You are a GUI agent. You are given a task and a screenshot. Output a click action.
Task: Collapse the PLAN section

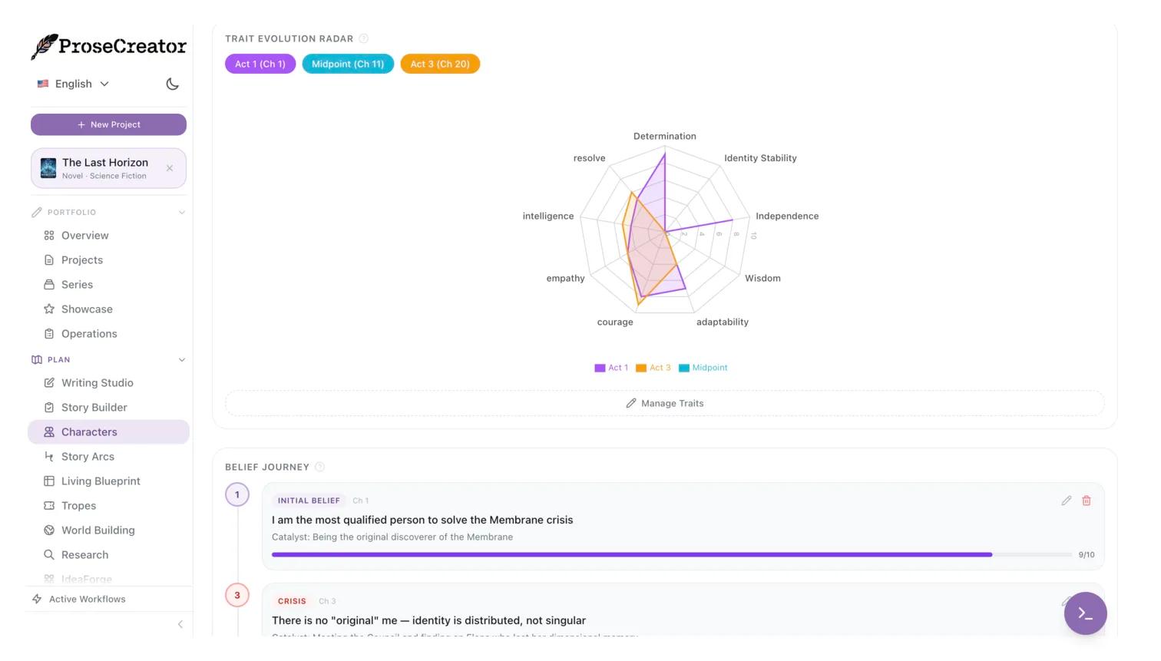pos(182,359)
